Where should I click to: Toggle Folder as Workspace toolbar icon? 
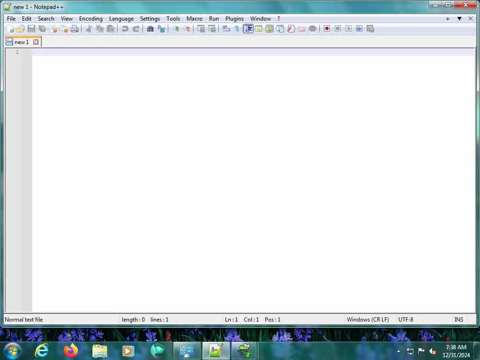point(302,29)
